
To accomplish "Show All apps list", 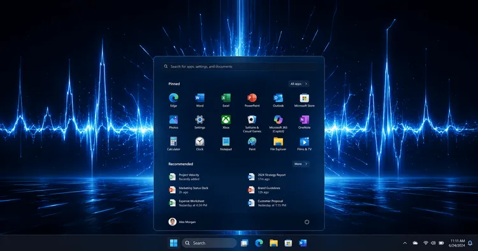I will pos(299,83).
